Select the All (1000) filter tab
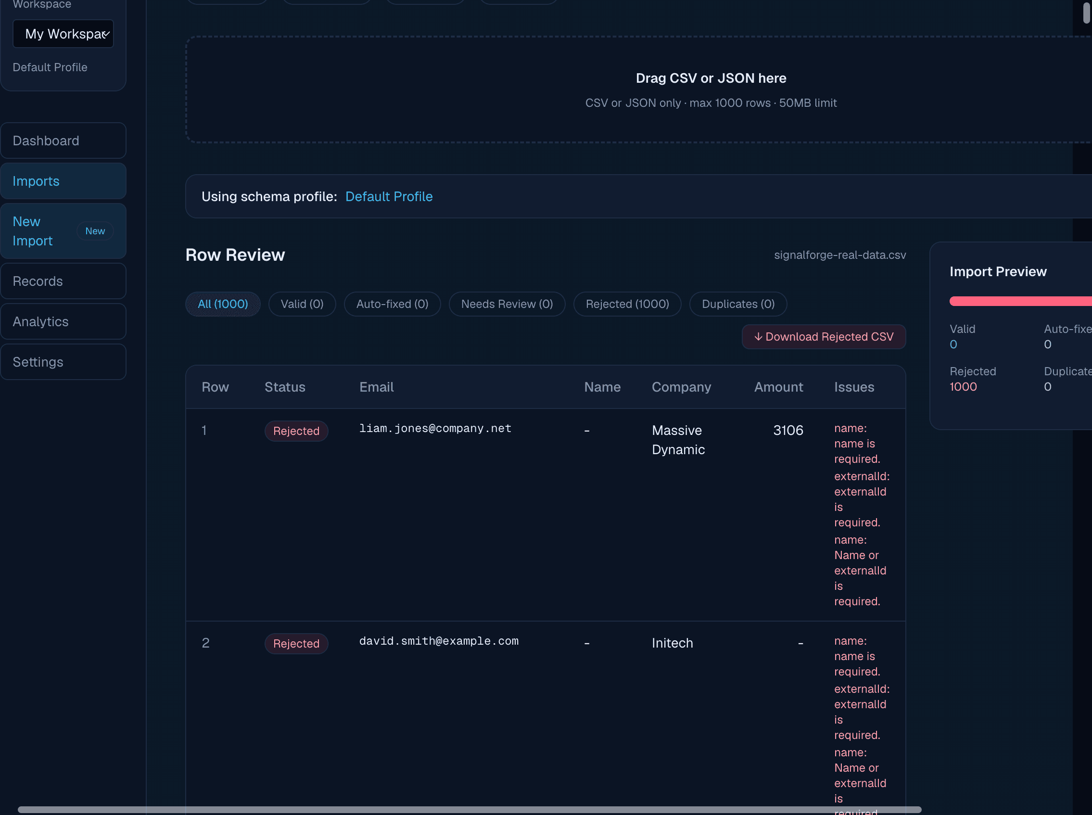Viewport: 1092px width, 815px height. tap(223, 304)
